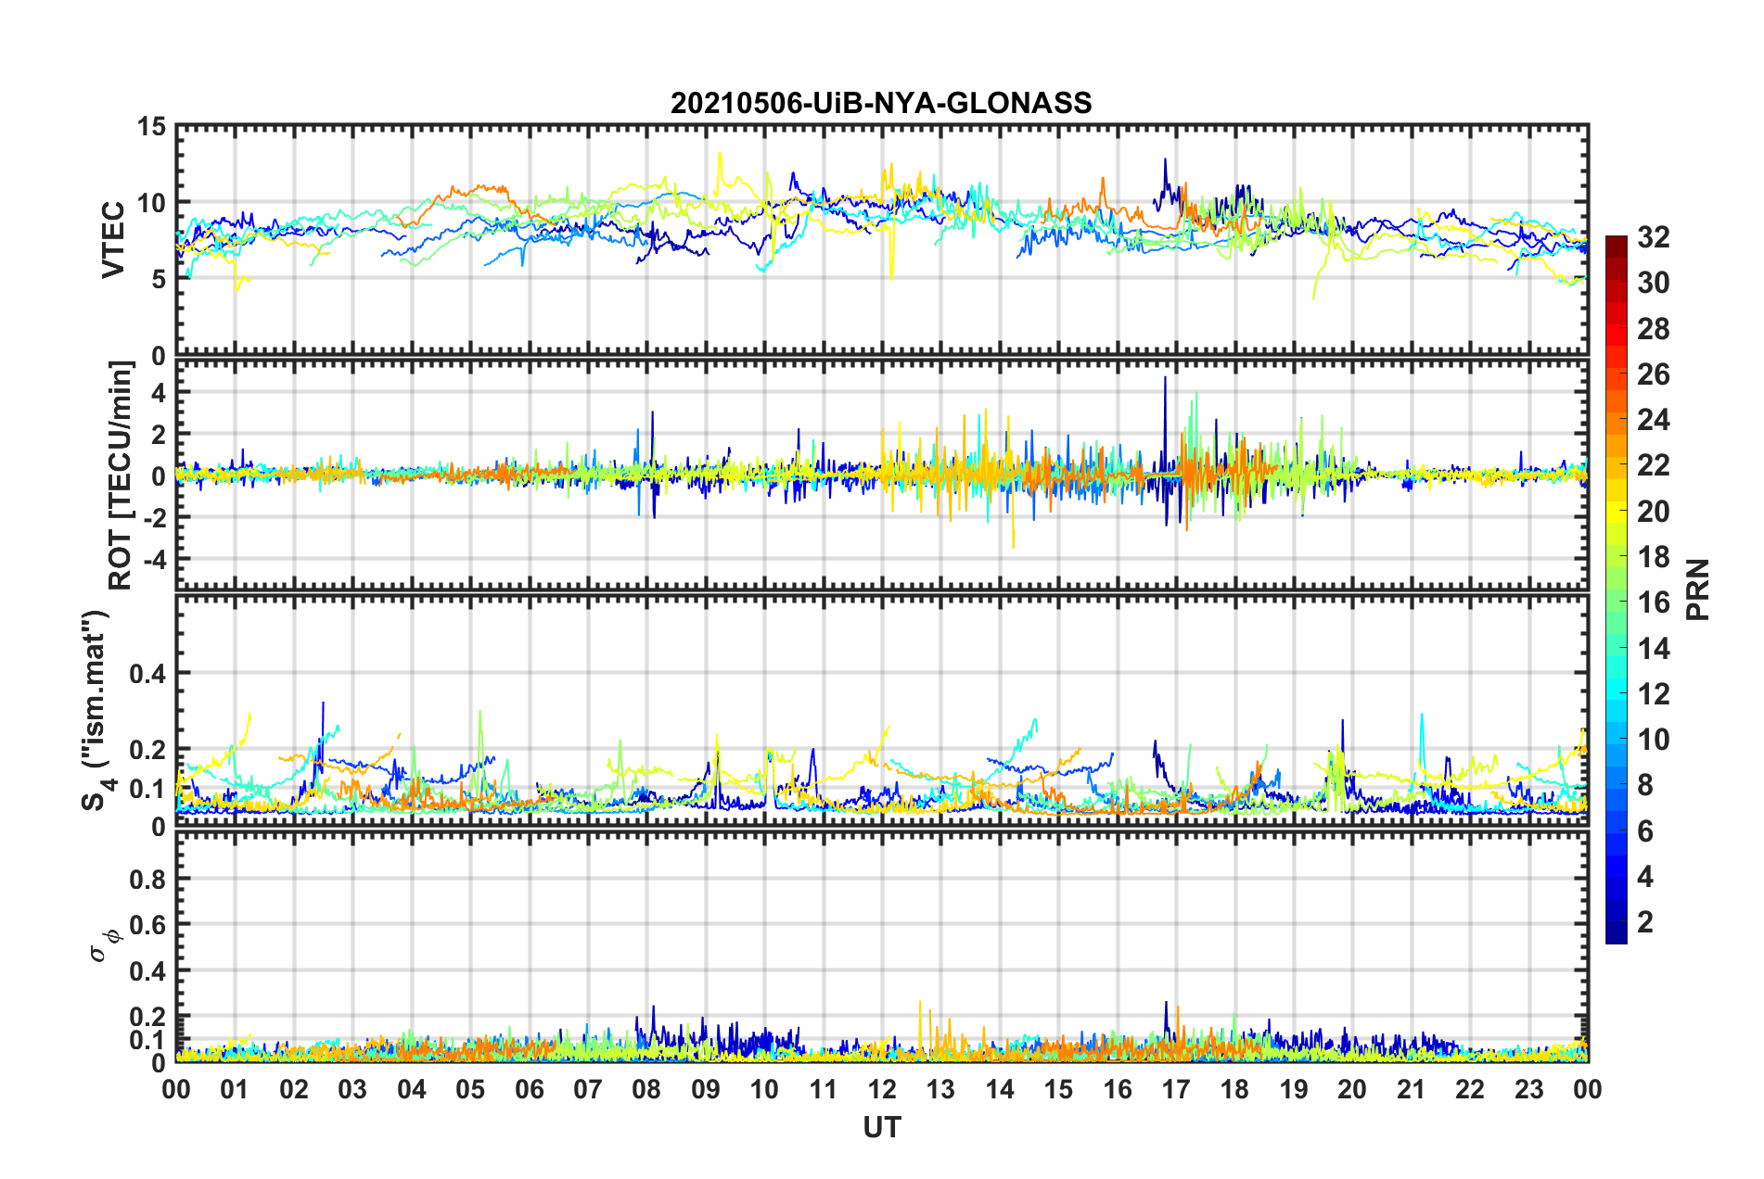
Task: Click the VTEC y-axis label
Action: coord(113,239)
